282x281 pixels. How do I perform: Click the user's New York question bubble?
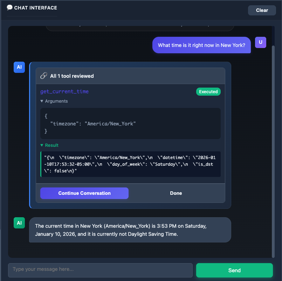[201, 45]
